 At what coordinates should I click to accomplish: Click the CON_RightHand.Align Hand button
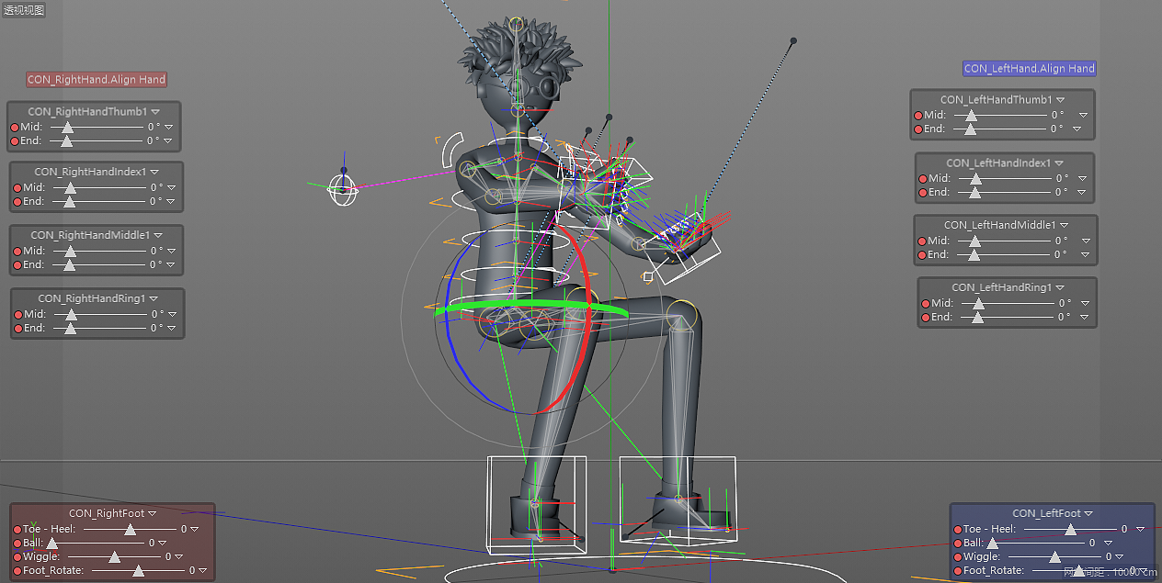point(97,80)
